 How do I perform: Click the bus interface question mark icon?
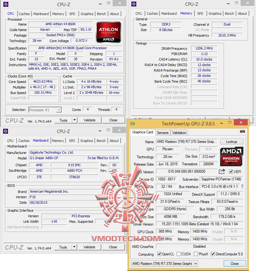tap(242, 187)
